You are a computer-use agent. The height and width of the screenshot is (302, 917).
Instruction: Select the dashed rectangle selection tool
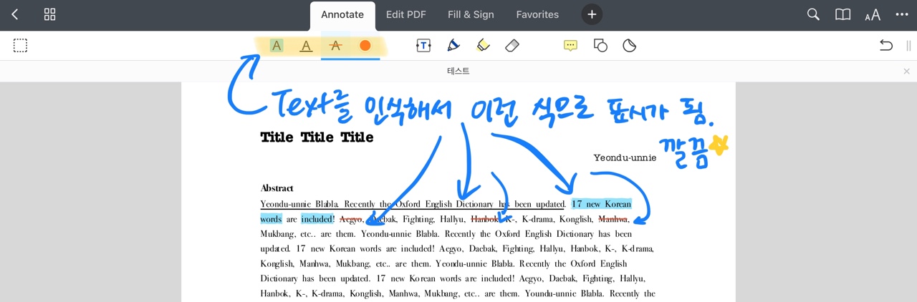coord(21,46)
